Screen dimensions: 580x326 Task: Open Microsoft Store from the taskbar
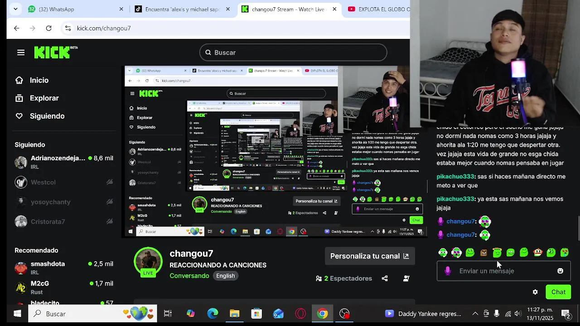click(x=256, y=313)
